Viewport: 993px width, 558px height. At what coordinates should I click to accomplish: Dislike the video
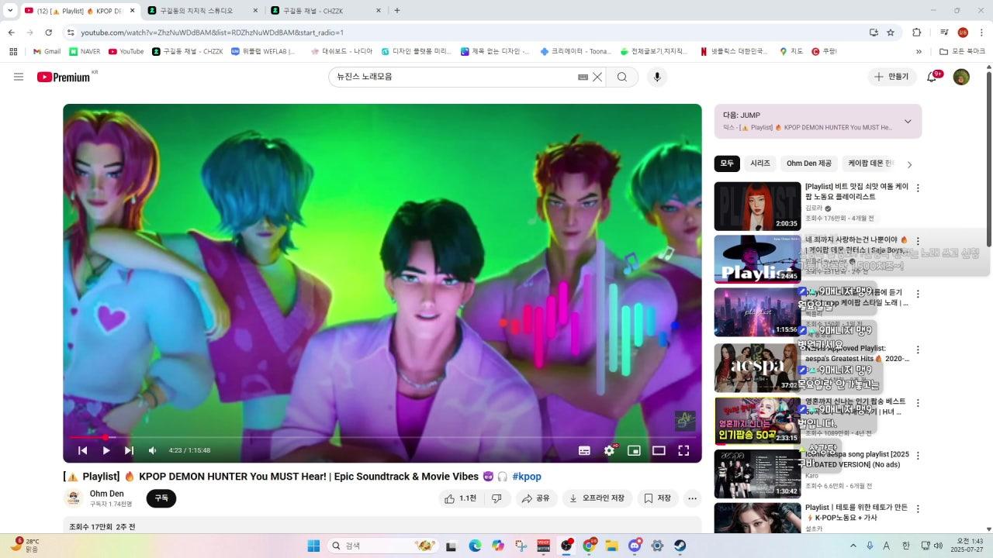(x=496, y=498)
